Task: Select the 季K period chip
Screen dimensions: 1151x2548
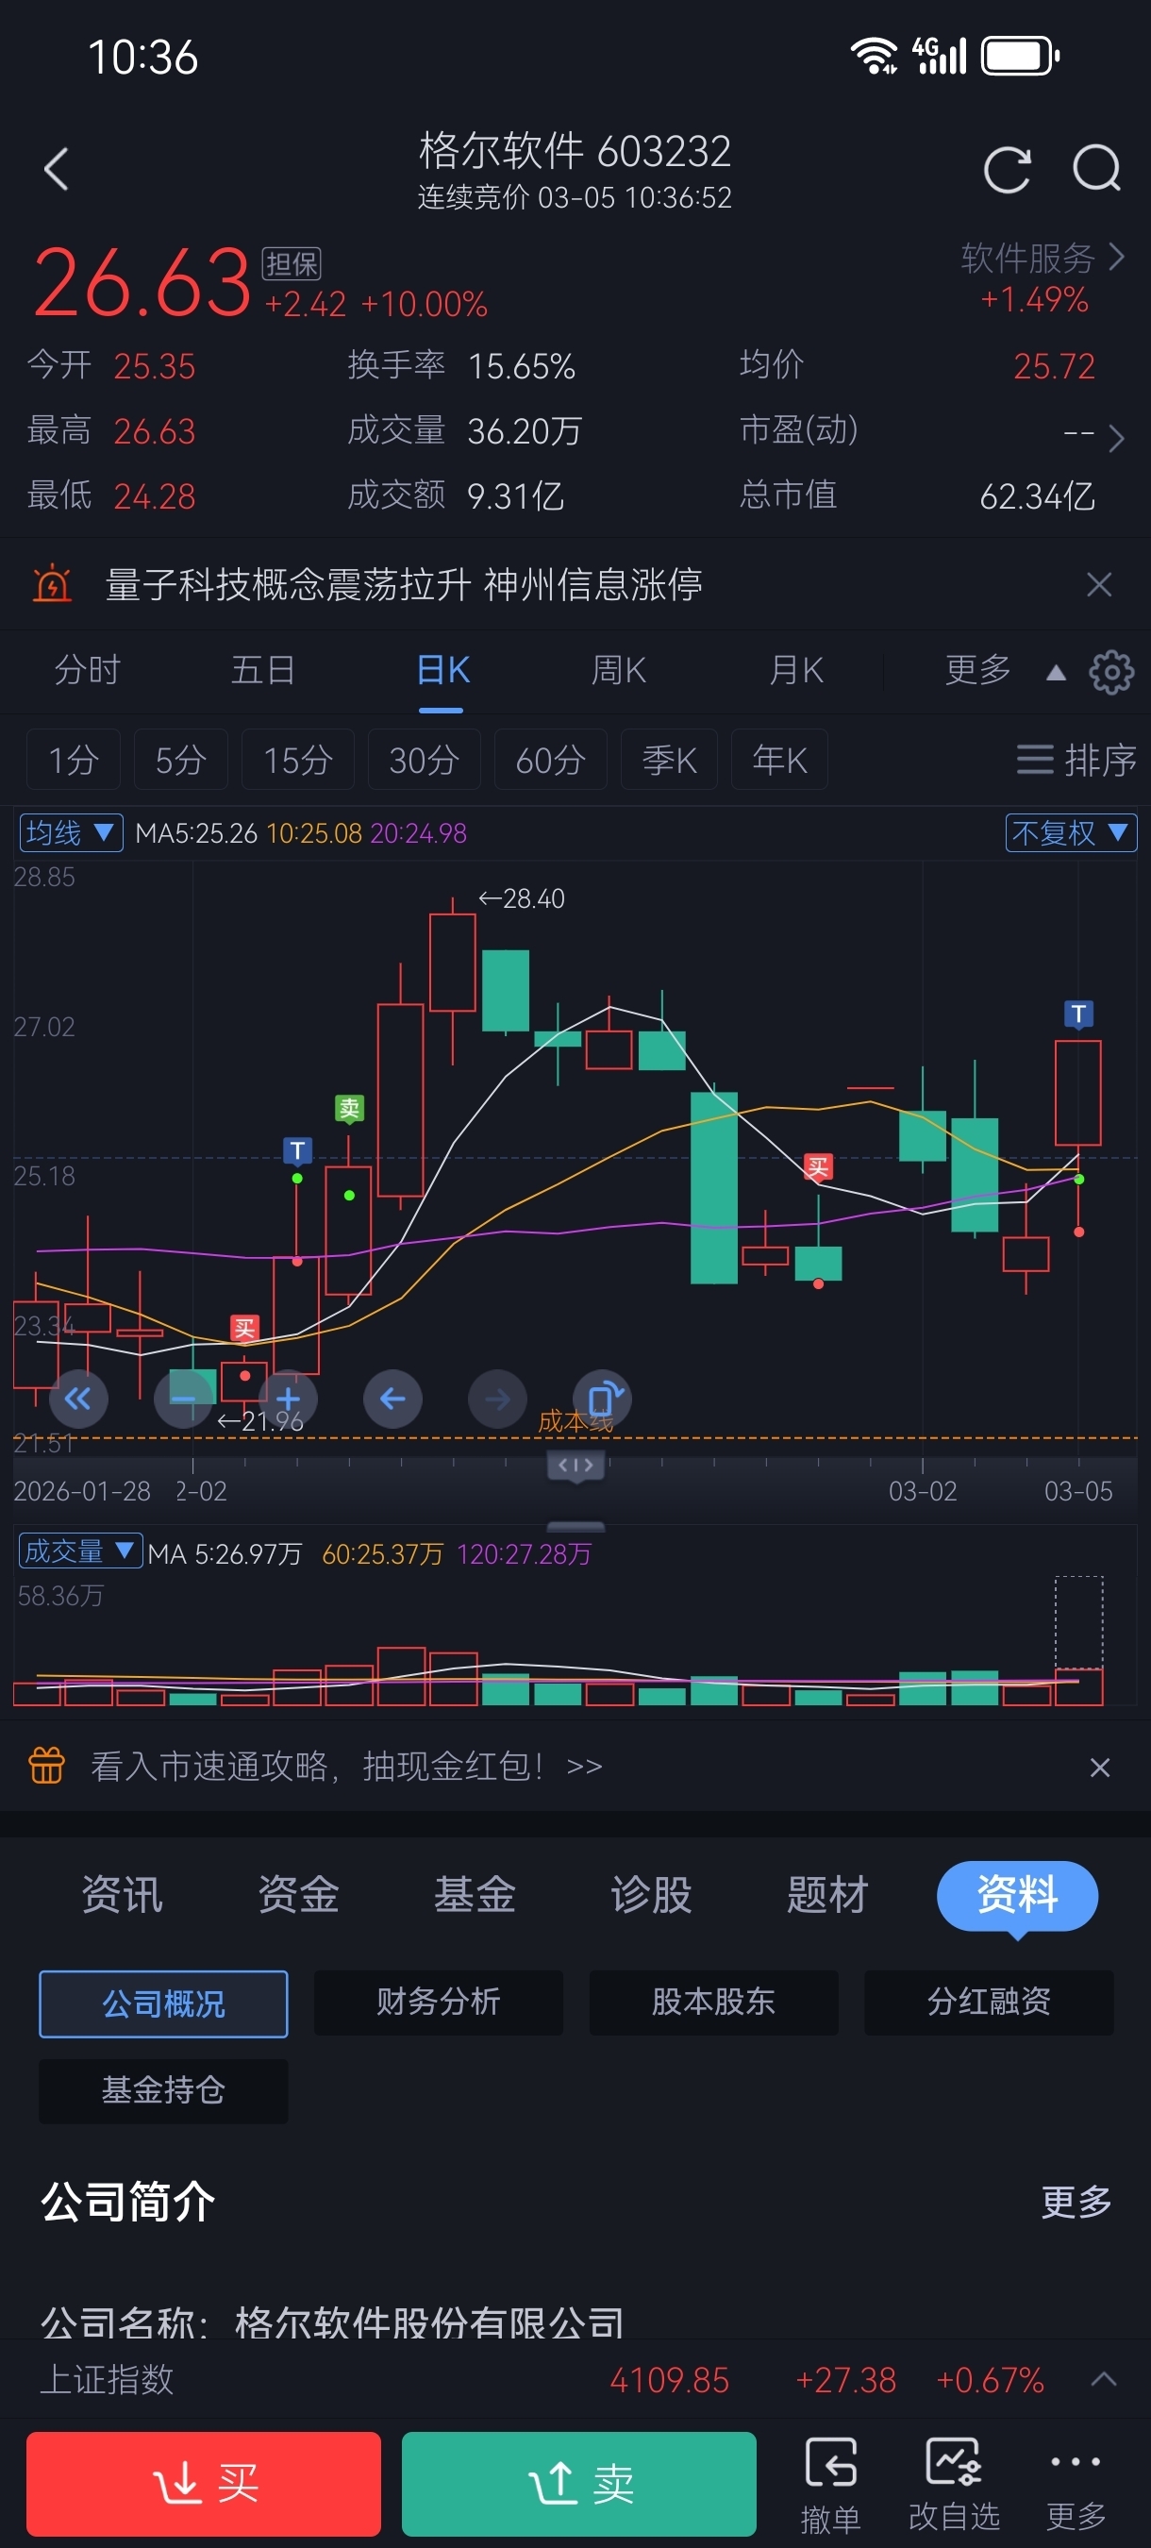Action: [x=670, y=760]
